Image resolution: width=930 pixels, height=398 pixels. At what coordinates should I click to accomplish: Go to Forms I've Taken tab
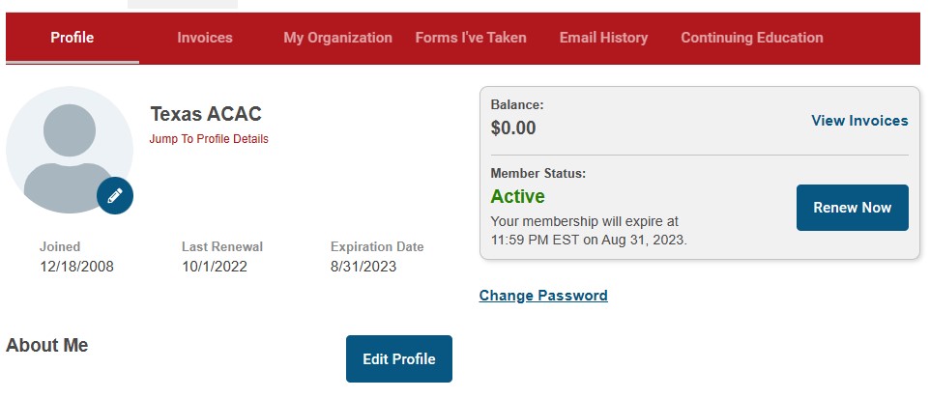[471, 38]
